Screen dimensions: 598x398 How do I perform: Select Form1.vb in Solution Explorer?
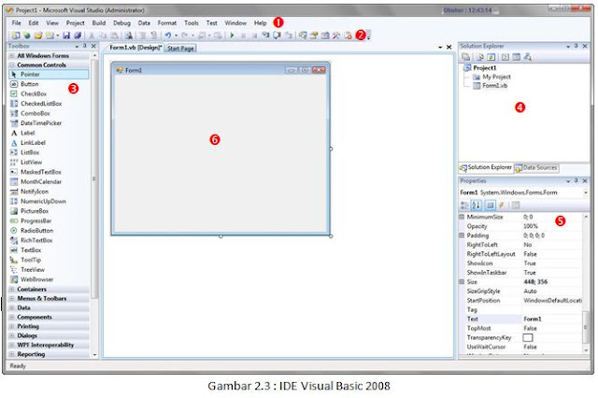coord(491,86)
